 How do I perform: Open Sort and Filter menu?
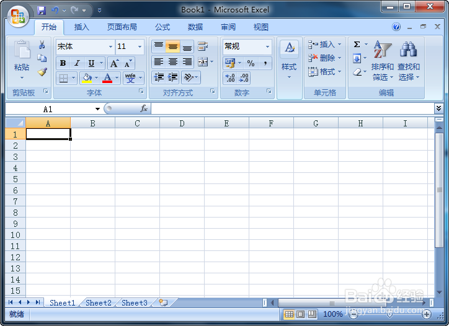click(383, 61)
